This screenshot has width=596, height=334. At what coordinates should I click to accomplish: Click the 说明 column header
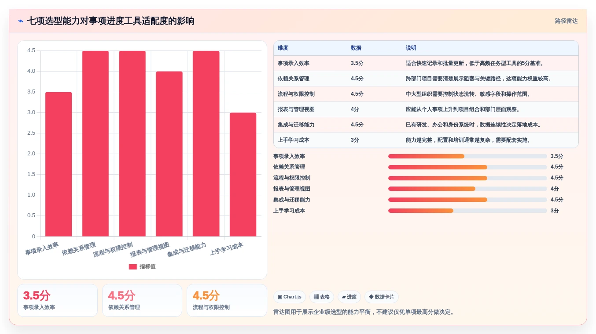(x=411, y=48)
